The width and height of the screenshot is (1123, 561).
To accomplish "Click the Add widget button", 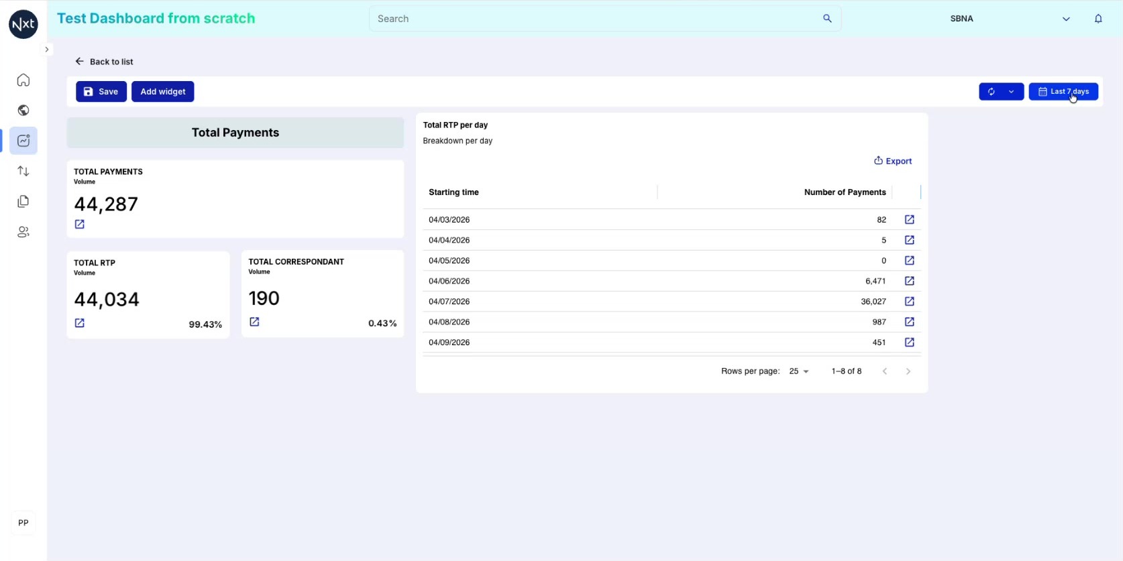I will point(163,92).
